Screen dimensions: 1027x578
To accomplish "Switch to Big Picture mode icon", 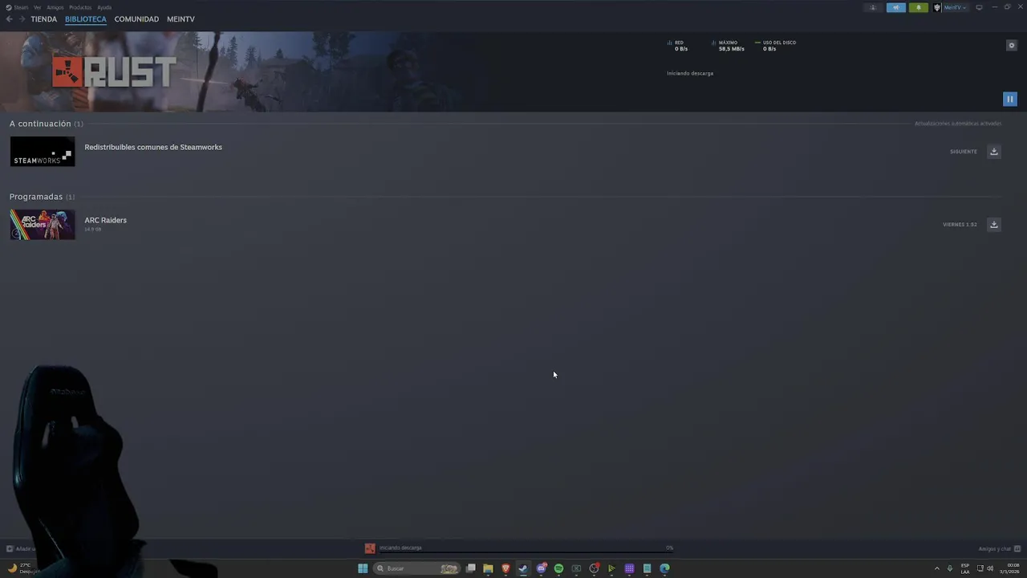I will pos(979,7).
